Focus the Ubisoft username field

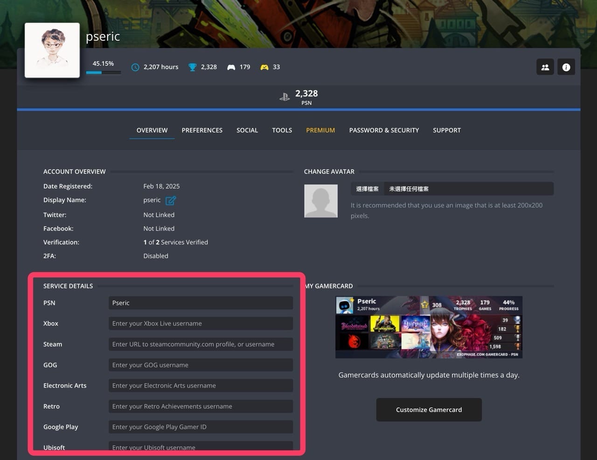point(201,446)
